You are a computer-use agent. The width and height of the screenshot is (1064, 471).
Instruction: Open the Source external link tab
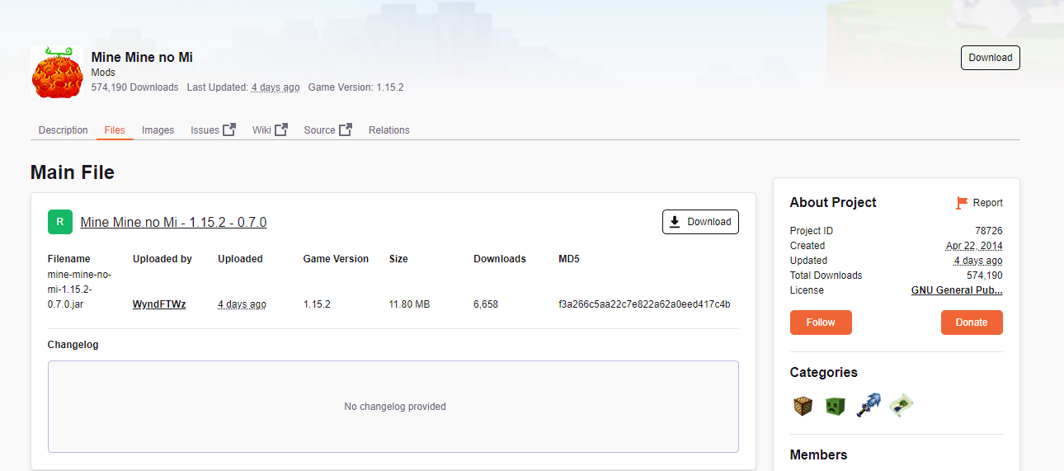tap(327, 130)
